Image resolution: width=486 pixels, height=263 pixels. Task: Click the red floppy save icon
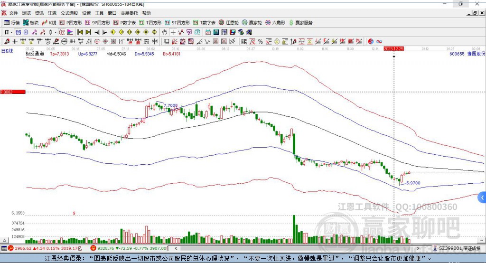click(x=233, y=32)
